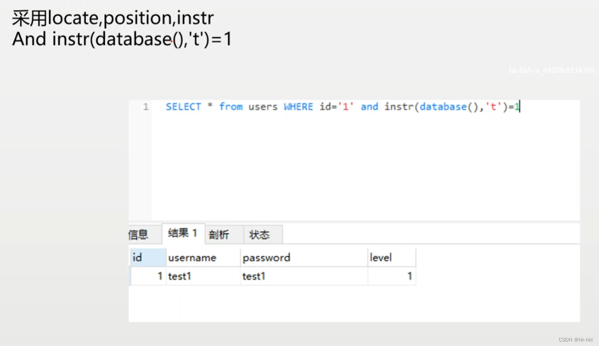Screen dimensions: 599x346
Task: Click the SELECT keyword in the query
Action: 183,107
